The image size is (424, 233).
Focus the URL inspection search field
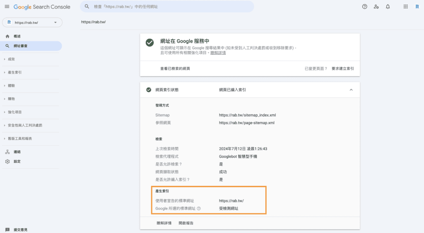coord(167,7)
